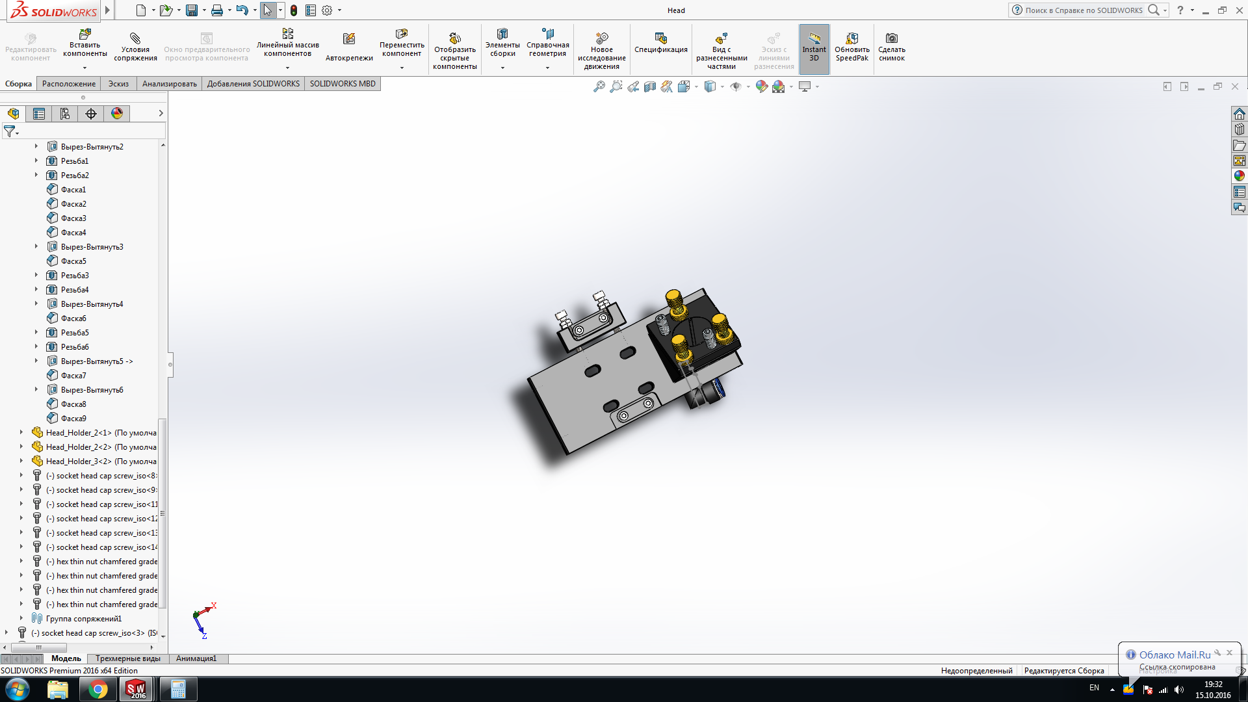Click the Insert Components icon (Вставить компоненты)
The height and width of the screenshot is (702, 1248).
(x=84, y=34)
